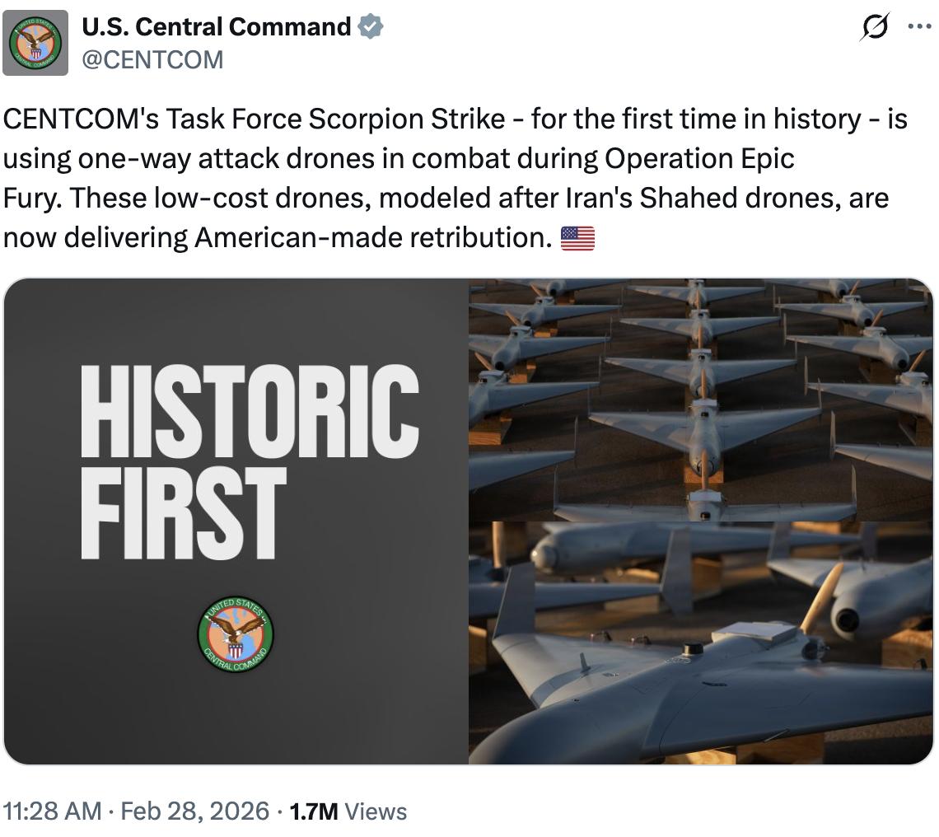
Task: Open the three-dot more options menu
Action: [x=919, y=27]
